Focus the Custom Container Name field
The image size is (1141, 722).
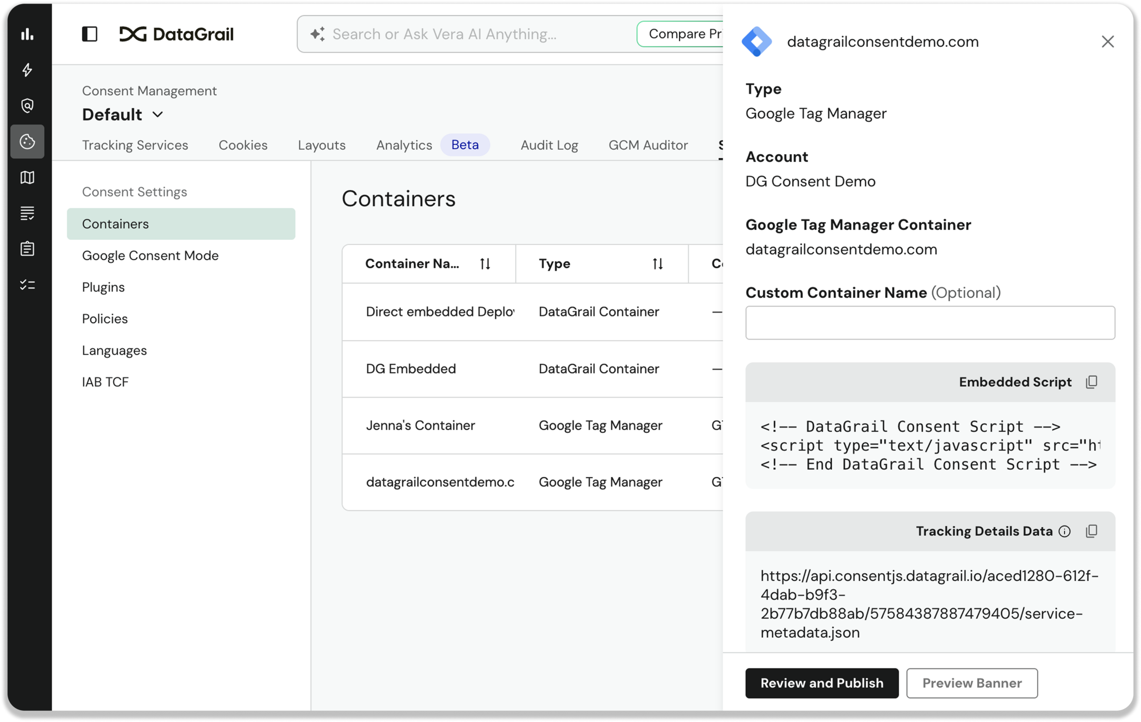930,323
